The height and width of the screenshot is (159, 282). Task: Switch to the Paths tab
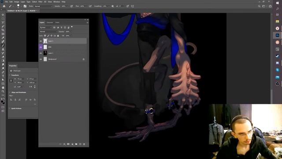pos(57,23)
